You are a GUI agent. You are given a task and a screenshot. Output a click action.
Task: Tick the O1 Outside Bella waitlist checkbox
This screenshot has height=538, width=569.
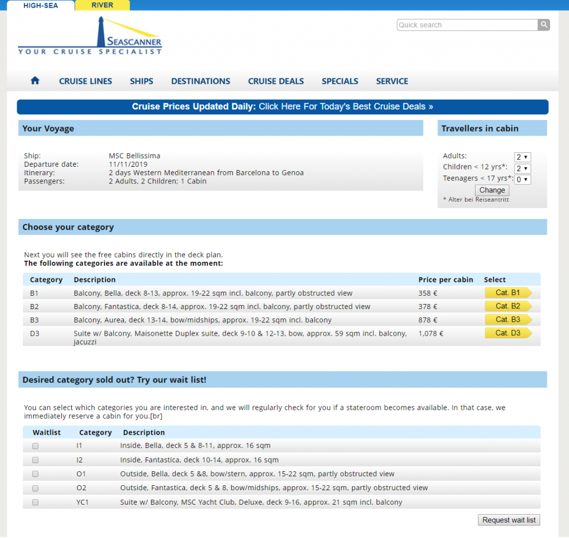click(35, 474)
